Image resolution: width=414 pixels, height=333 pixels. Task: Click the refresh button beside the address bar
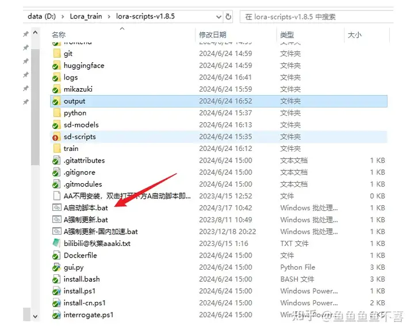(228, 17)
